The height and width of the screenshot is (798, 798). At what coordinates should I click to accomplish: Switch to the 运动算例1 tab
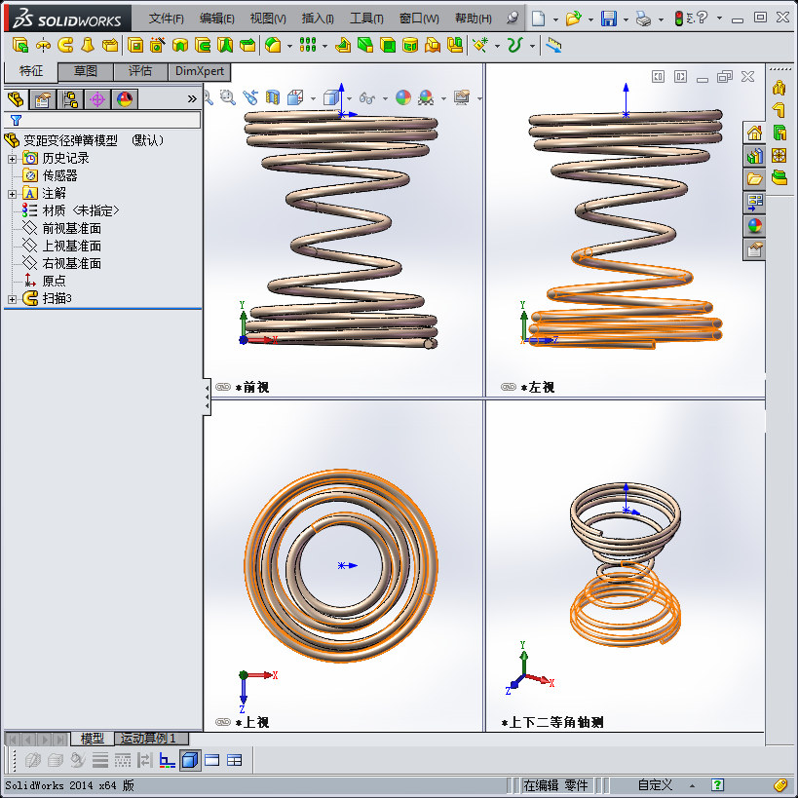point(151,738)
